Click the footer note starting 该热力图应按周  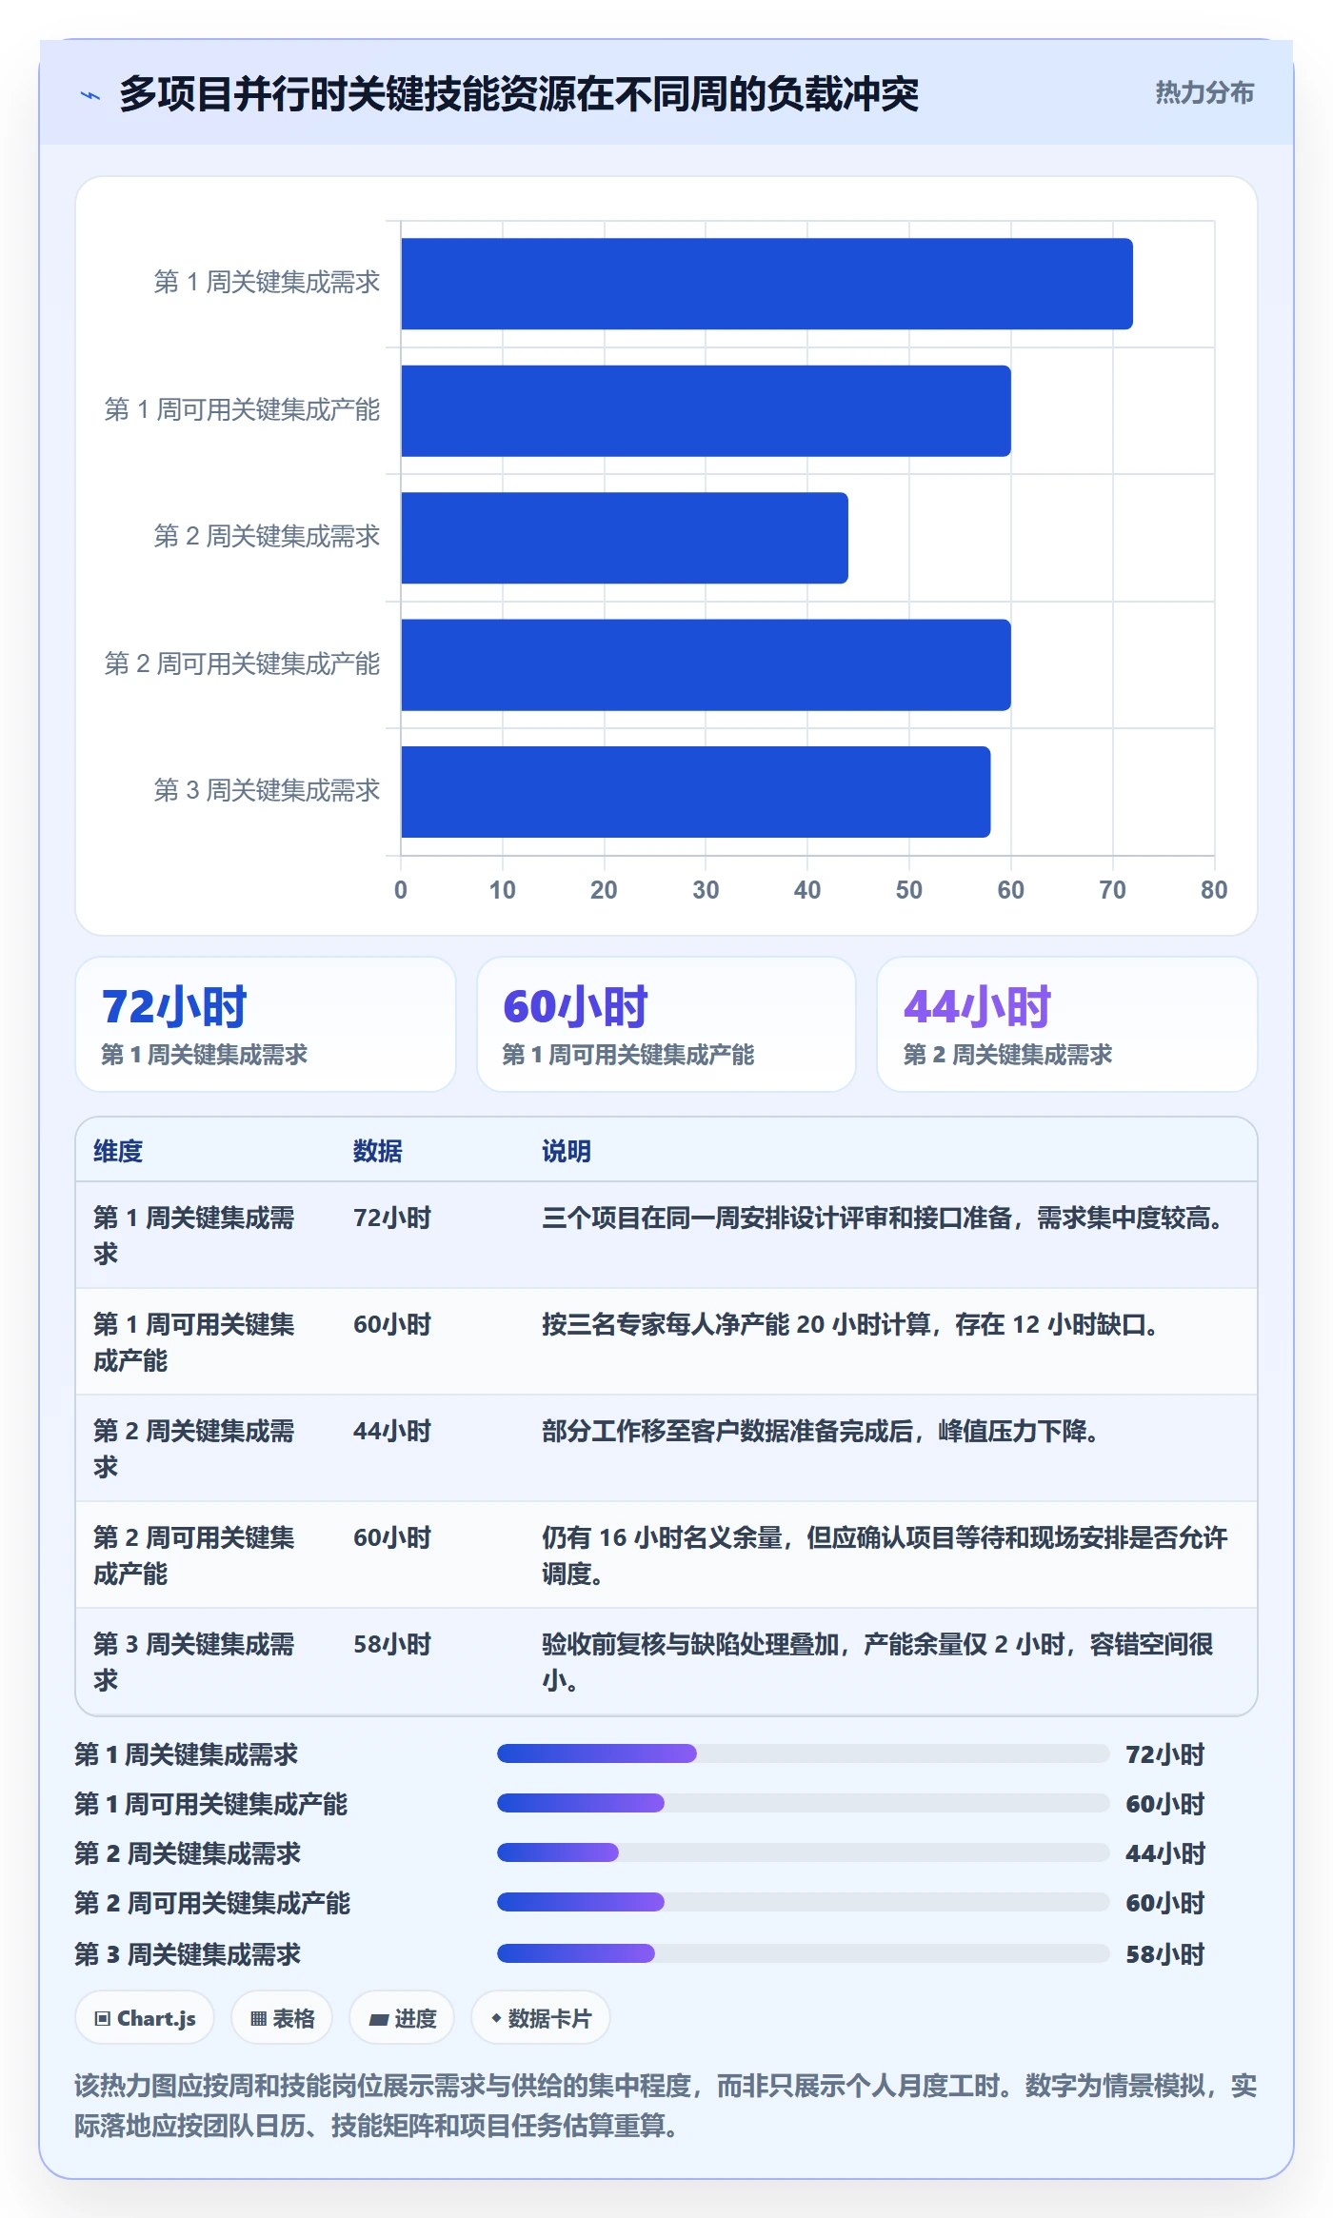(666, 2105)
